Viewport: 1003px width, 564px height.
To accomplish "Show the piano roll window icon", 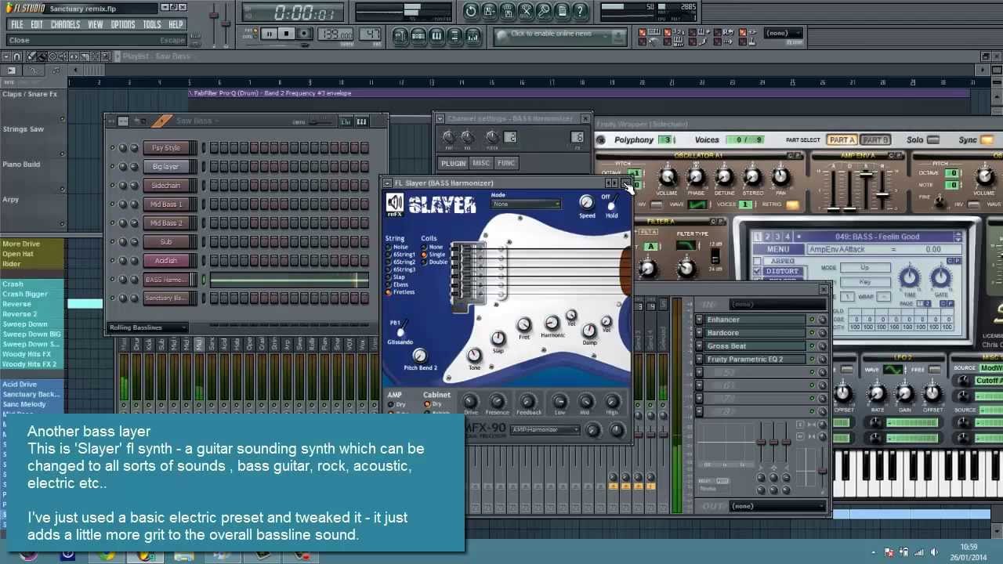I will [436, 35].
